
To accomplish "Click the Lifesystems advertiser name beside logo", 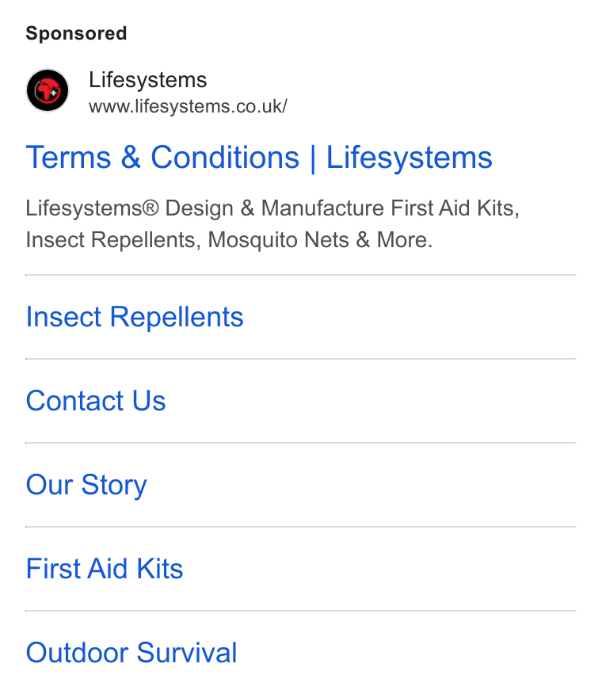I will tap(148, 80).
